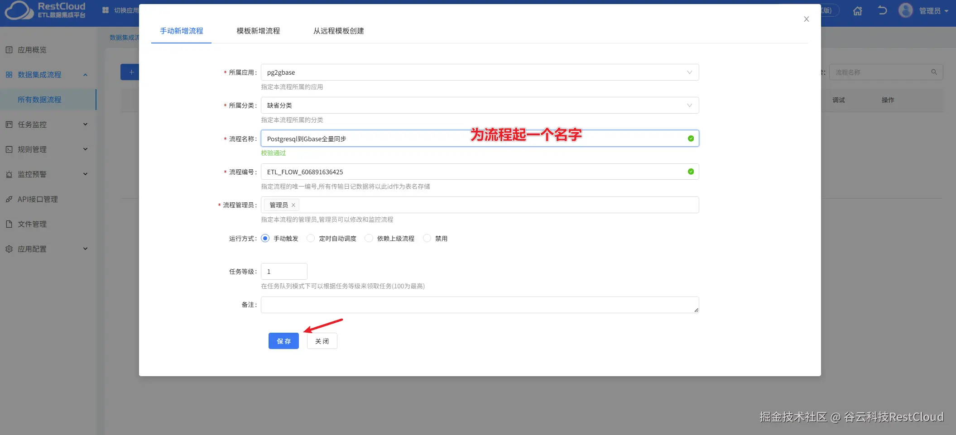Image resolution: width=956 pixels, height=435 pixels.
Task: Click the 应用配置 settings gear icon
Action: (x=8, y=249)
